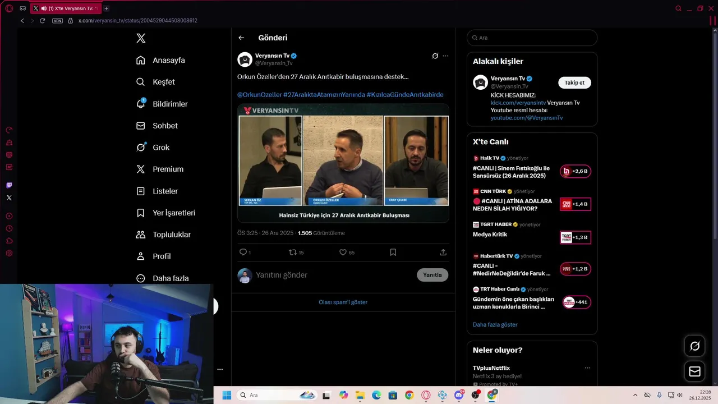
Task: Play the Veryansın TV video thumbnail
Action: click(343, 163)
